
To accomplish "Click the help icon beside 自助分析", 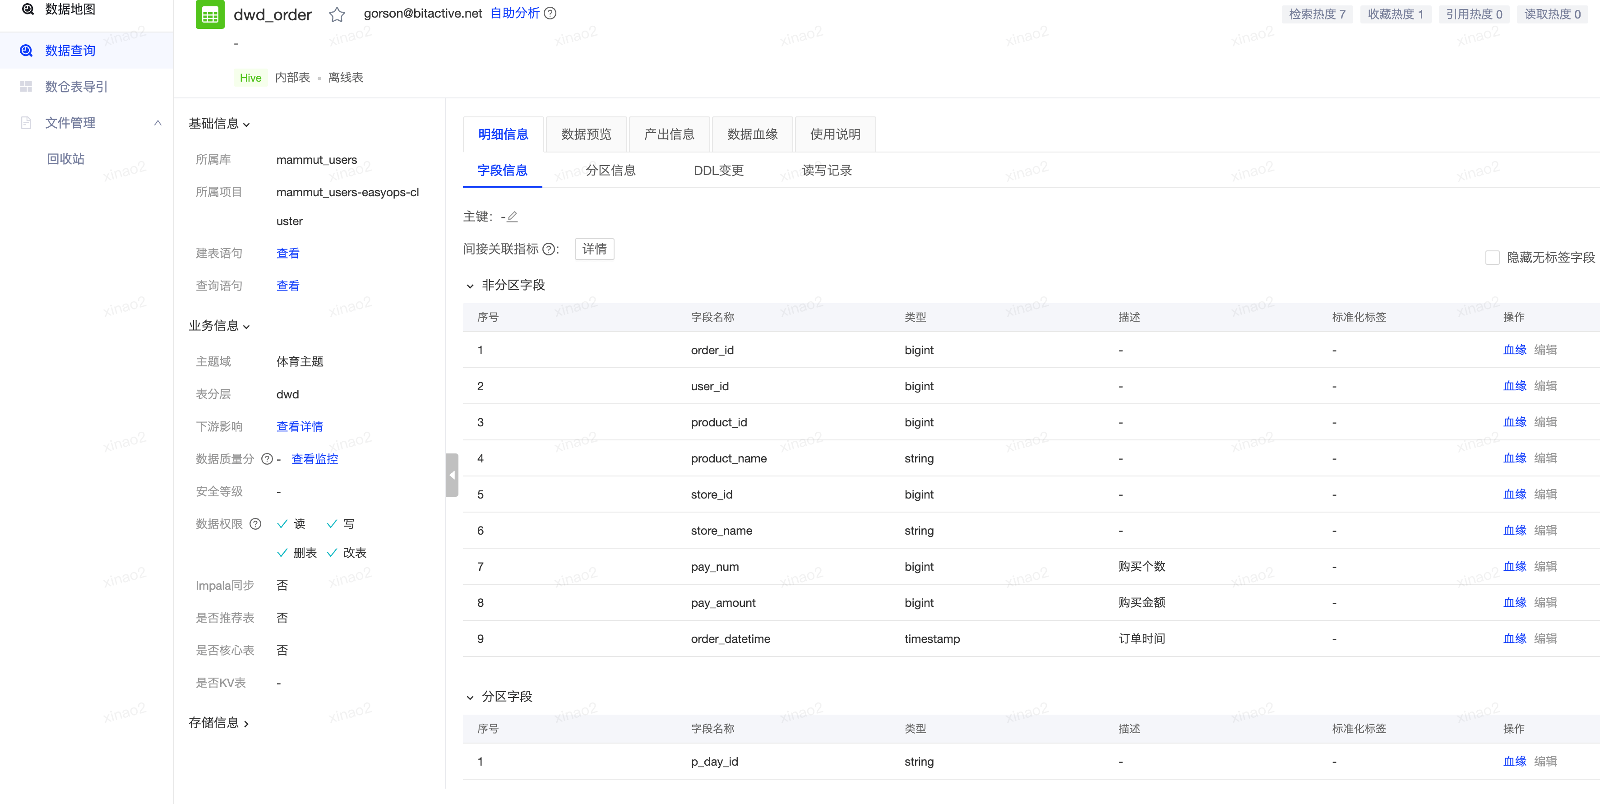I will [x=550, y=13].
